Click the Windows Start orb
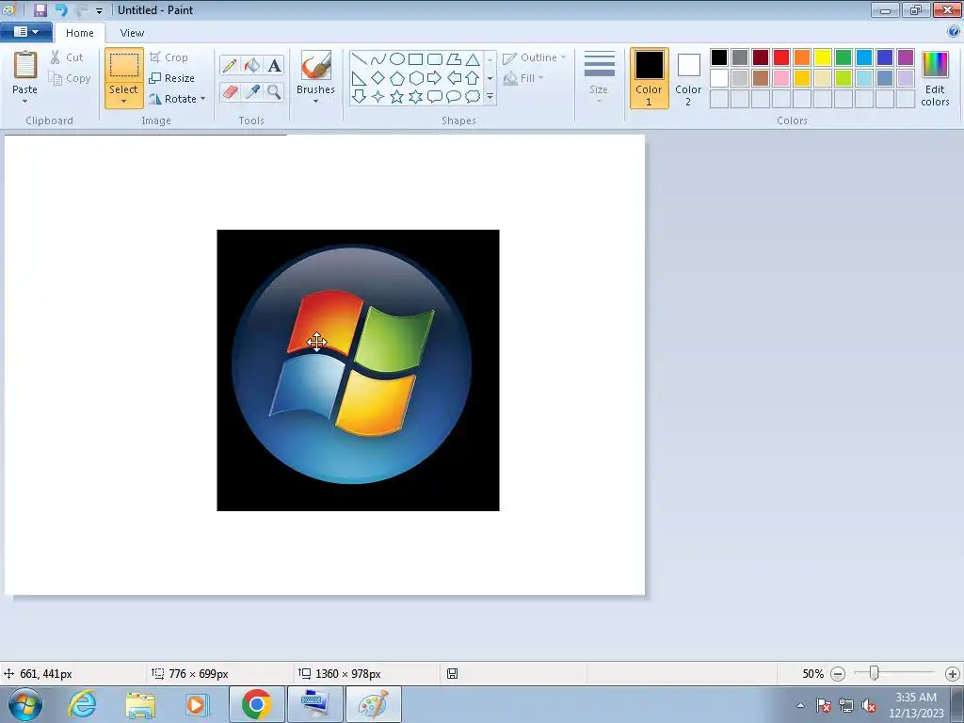Screen dimensions: 964x723 click(25, 704)
